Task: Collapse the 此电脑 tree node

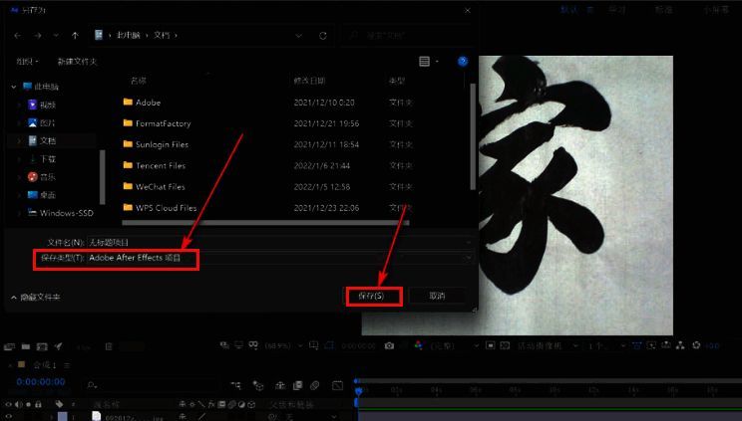Action: [x=14, y=87]
